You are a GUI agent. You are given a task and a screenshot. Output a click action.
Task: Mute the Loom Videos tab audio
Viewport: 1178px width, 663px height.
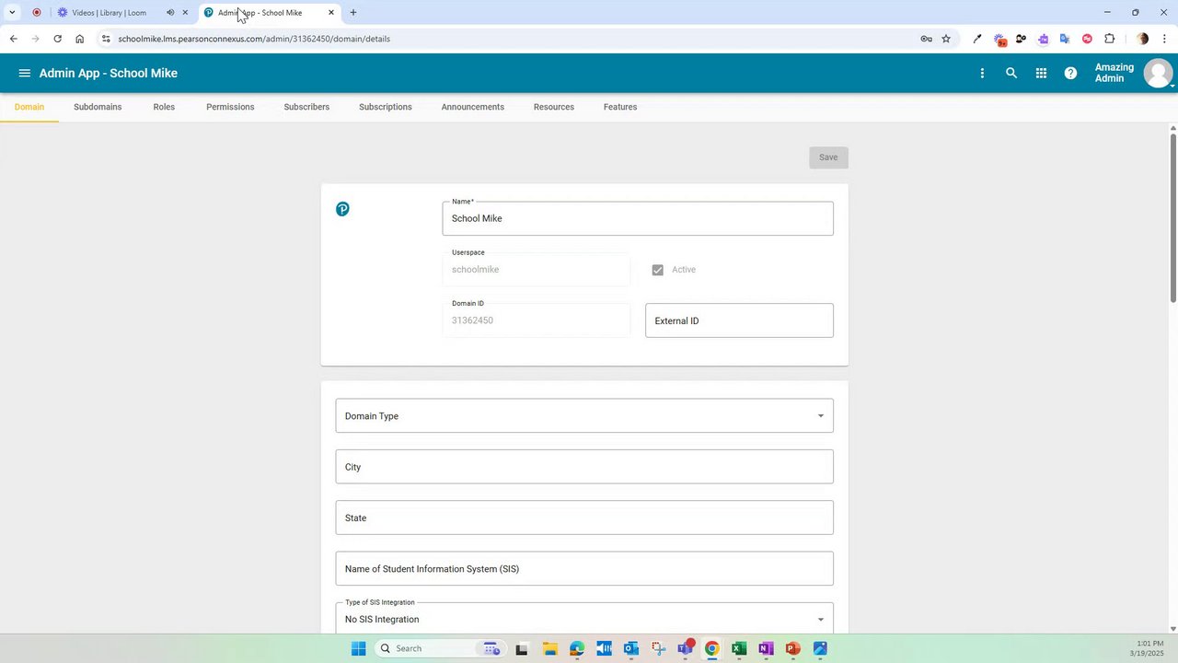(x=170, y=13)
